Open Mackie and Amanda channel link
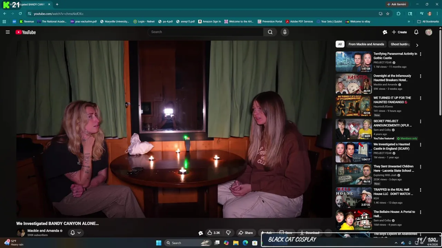The width and height of the screenshot is (442, 248). tap(43, 231)
